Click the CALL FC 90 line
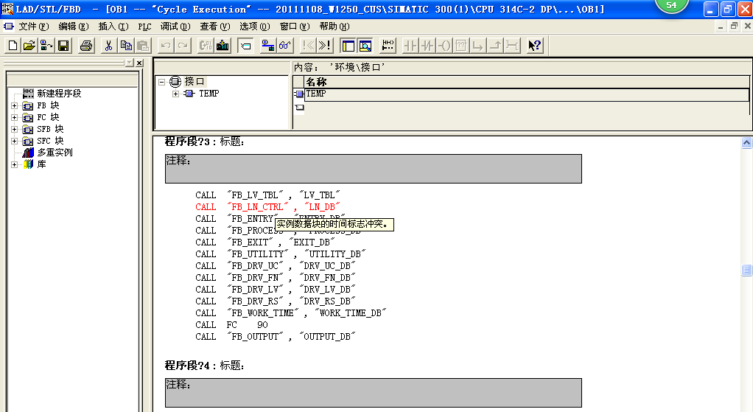 (231, 324)
